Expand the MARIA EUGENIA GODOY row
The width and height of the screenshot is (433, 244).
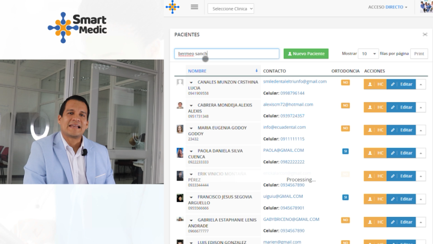pos(191,128)
